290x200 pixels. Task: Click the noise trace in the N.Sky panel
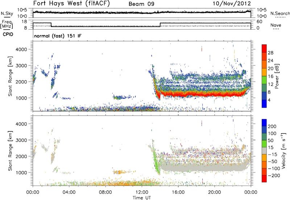pyautogui.click(x=142, y=12)
